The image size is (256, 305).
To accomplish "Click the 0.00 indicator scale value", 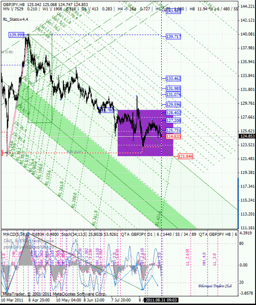I will click(244, 265).
